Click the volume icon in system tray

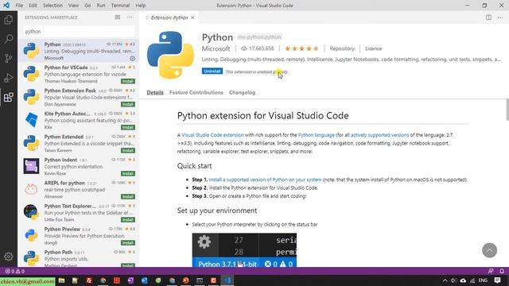pyautogui.click(x=453, y=280)
